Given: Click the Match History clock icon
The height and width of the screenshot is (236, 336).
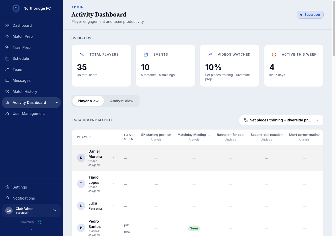Looking at the screenshot, I should 7,92.
